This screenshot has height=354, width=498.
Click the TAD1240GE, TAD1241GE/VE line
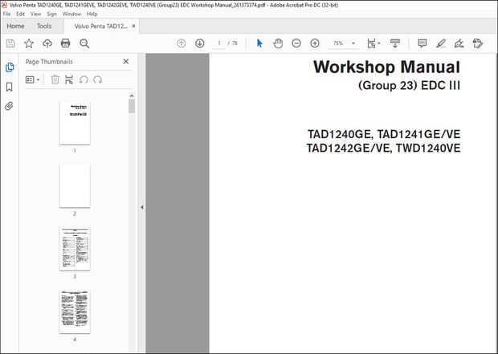coord(384,134)
